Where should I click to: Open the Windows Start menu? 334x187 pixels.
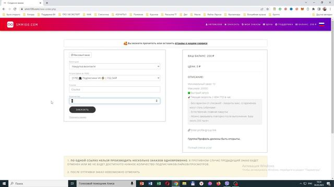(x=4, y=183)
